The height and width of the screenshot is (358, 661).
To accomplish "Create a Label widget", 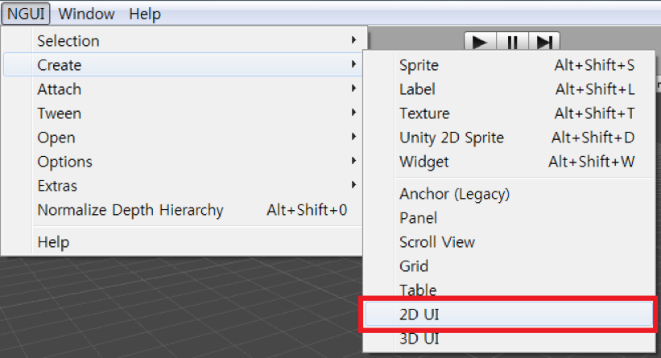I will (510, 89).
